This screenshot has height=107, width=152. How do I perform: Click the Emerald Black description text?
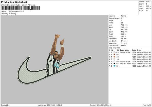(125, 64)
